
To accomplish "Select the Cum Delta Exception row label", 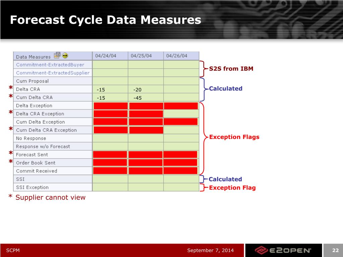I will click(x=41, y=122).
